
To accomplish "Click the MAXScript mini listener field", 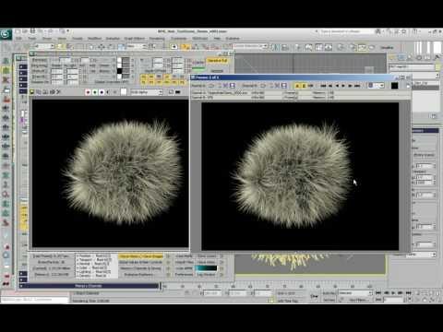I will click(34, 299).
